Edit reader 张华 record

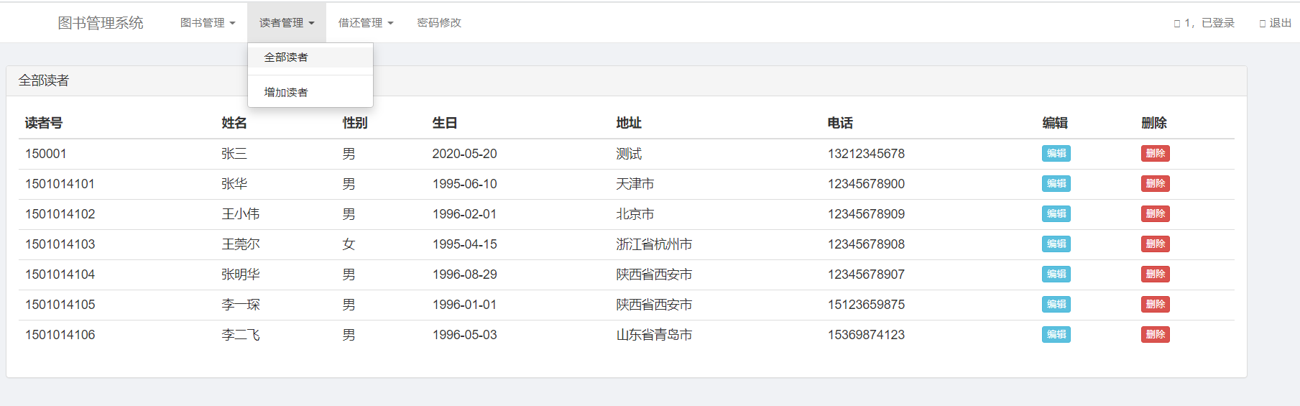tap(1056, 183)
